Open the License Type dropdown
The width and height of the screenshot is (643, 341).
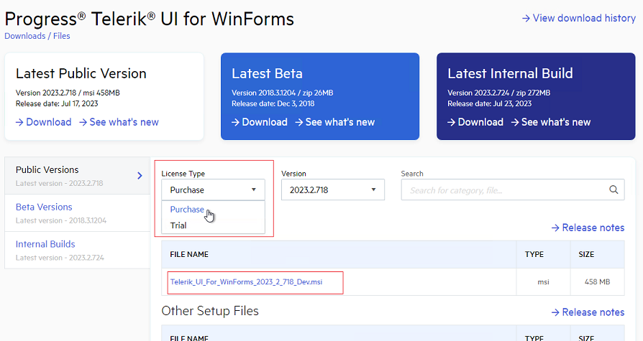pyautogui.click(x=213, y=190)
